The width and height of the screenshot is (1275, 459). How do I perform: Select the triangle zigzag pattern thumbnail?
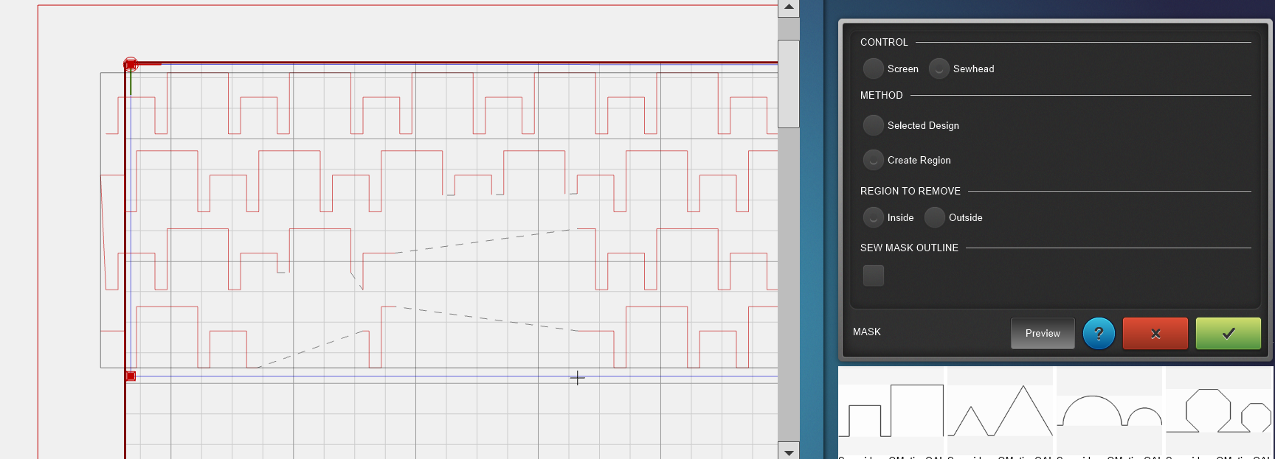tap(1001, 411)
